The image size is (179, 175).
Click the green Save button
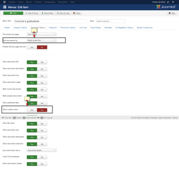pos(13,13)
